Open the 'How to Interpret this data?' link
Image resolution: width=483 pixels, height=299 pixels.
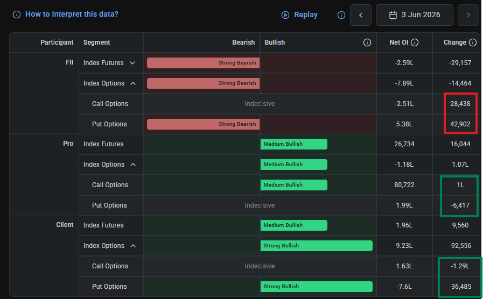tap(72, 14)
